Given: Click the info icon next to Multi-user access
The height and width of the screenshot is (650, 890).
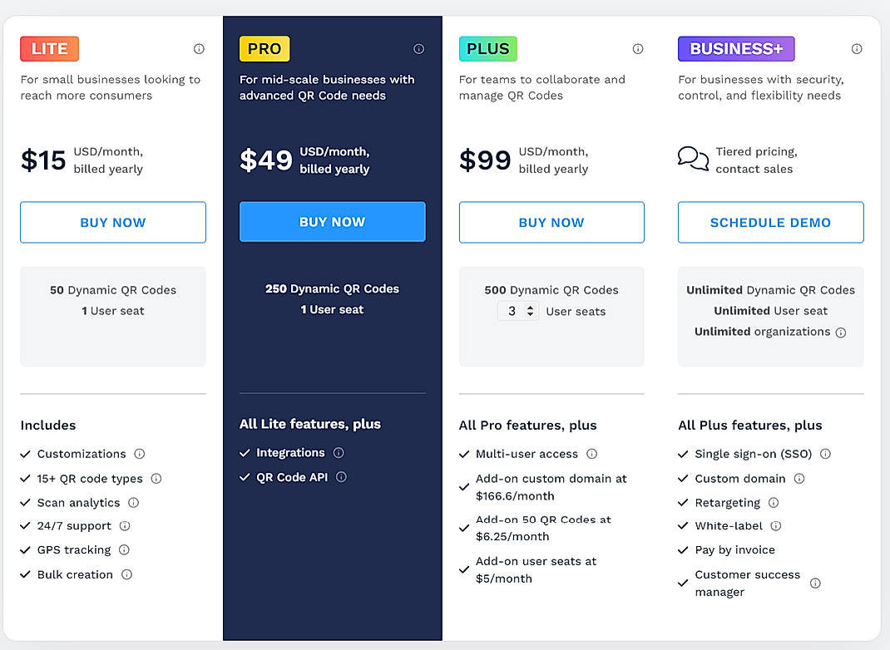Looking at the screenshot, I should [x=591, y=455].
